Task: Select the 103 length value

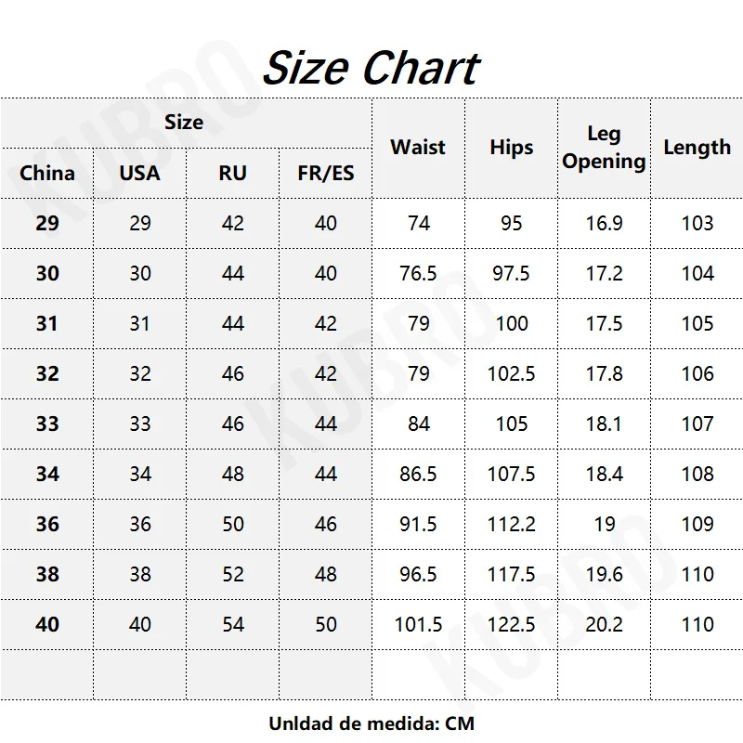Action: pos(697,223)
